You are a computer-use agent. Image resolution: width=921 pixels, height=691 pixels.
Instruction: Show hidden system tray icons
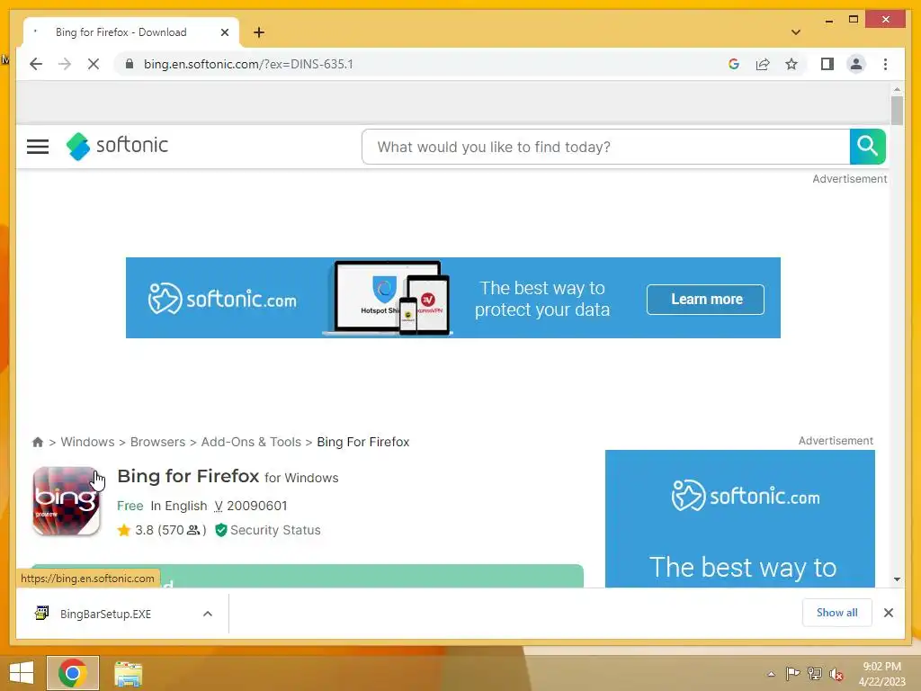tap(771, 674)
